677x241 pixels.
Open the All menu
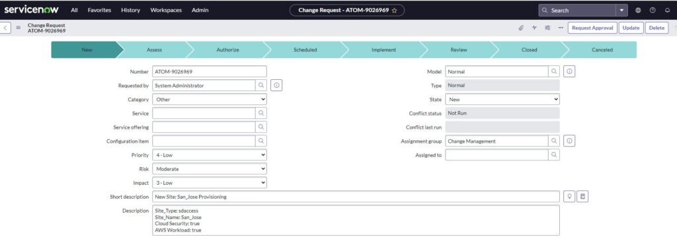pos(74,11)
